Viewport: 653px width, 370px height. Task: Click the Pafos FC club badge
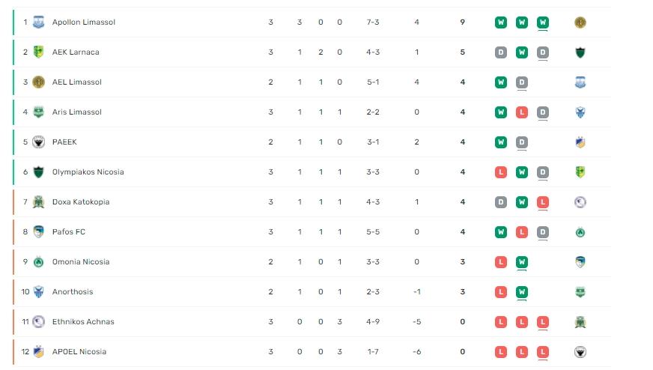[x=38, y=232]
